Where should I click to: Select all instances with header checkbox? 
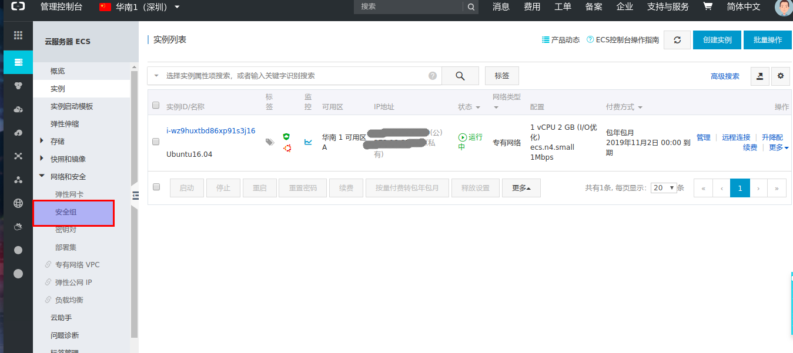[156, 106]
